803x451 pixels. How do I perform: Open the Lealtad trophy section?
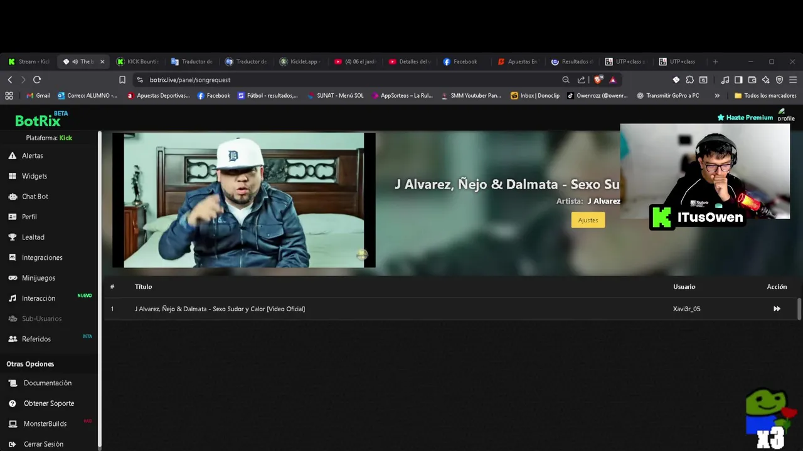click(33, 237)
